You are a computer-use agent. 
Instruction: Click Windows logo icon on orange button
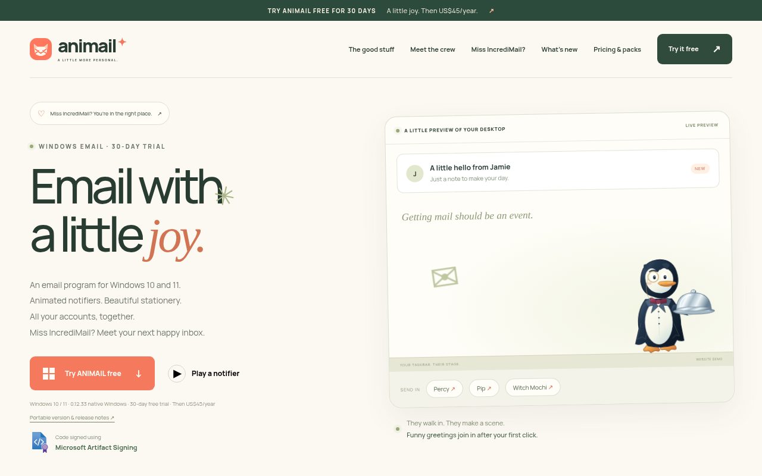(x=49, y=374)
